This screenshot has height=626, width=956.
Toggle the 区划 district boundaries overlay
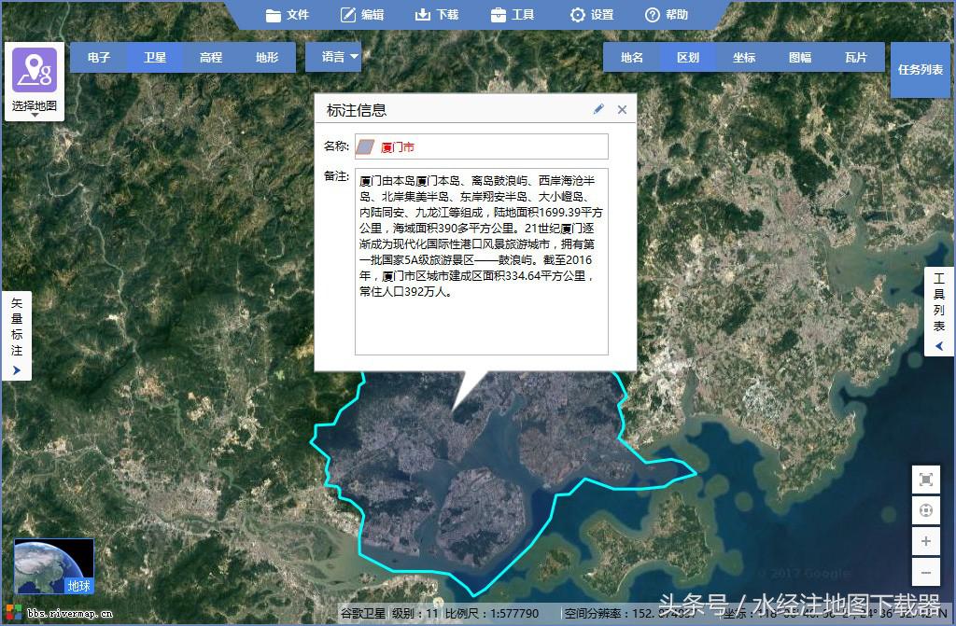click(x=687, y=57)
